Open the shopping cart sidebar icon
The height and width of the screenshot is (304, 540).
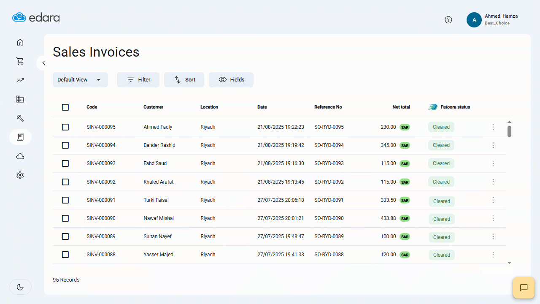[20, 61]
